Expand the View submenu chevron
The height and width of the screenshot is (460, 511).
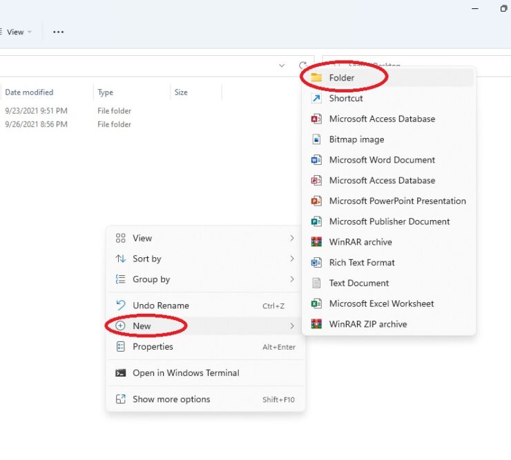(292, 238)
